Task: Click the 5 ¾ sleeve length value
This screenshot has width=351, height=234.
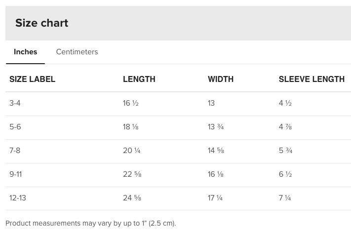Action: pyautogui.click(x=285, y=151)
